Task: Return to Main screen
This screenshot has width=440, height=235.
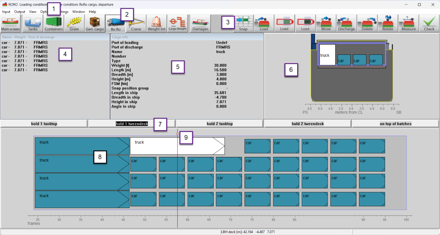Action: coord(10,24)
